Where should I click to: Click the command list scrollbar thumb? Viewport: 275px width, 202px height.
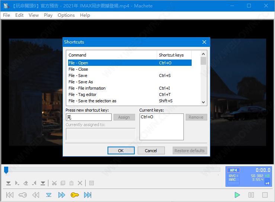[x=203, y=61]
